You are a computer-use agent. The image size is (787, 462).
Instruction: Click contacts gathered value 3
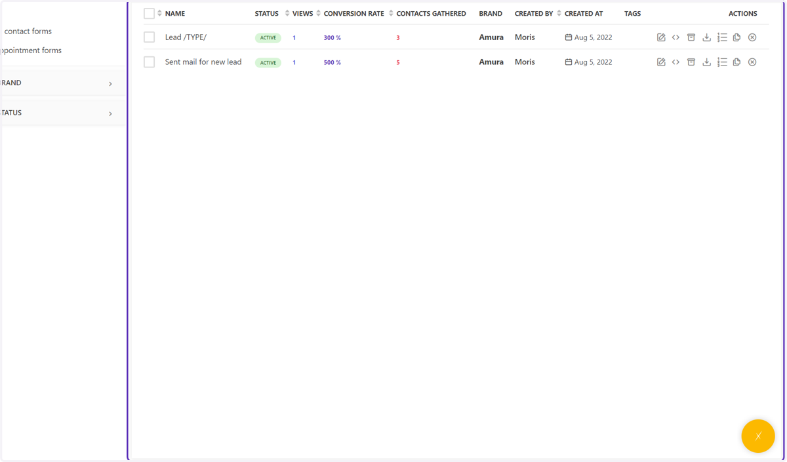coord(398,38)
